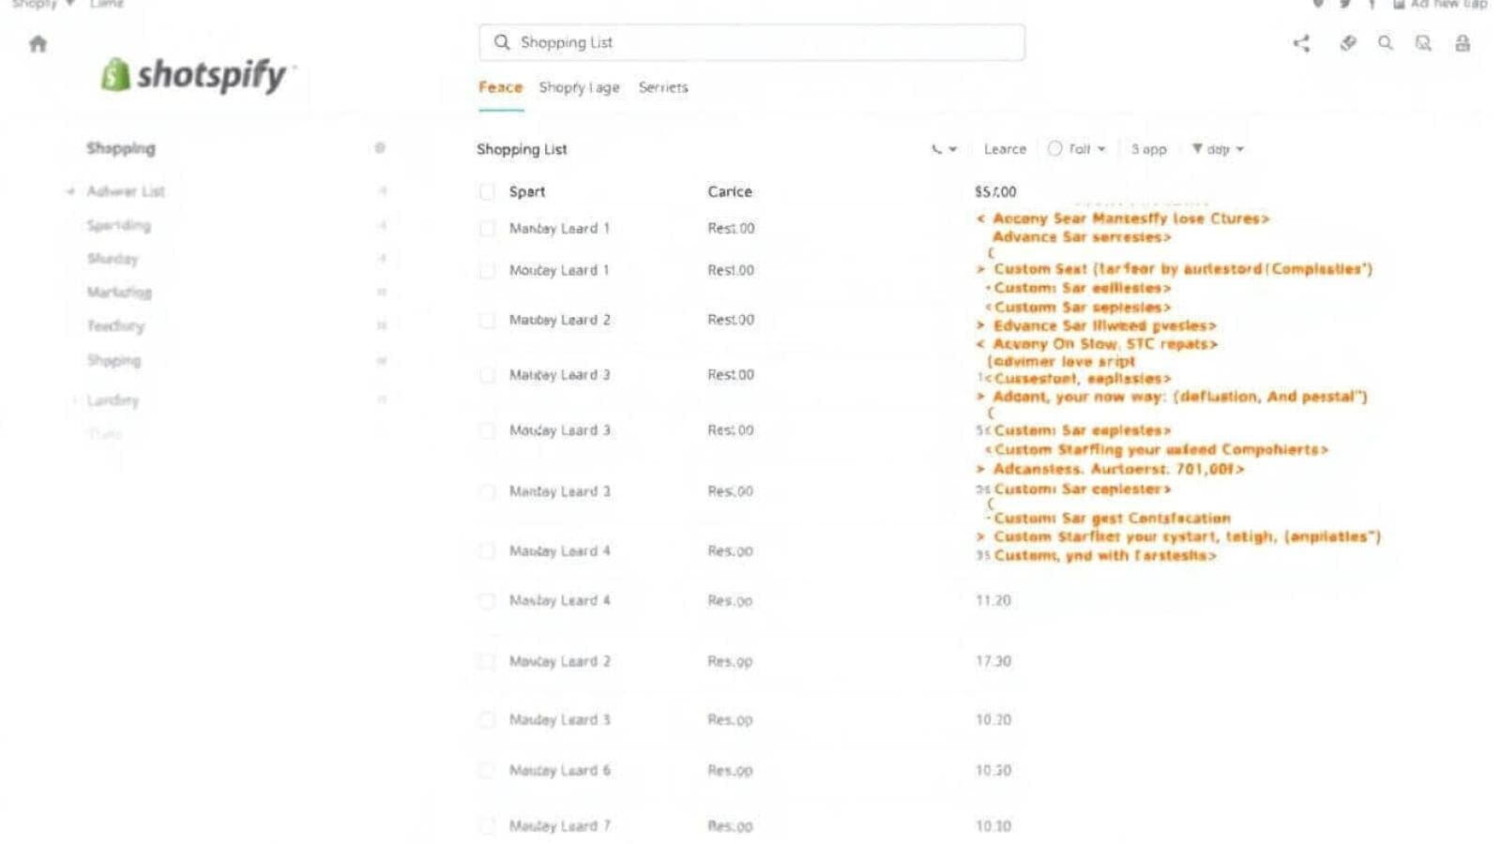This screenshot has height=844, width=1501.
Task: Click the lock icon in top toolbar
Action: (1463, 43)
